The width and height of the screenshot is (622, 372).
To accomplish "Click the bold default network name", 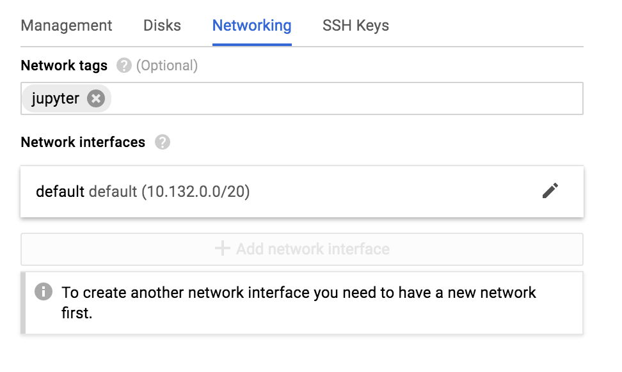I will [x=60, y=191].
